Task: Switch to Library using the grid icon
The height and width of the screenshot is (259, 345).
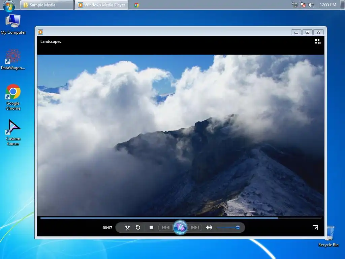Action: tap(318, 41)
